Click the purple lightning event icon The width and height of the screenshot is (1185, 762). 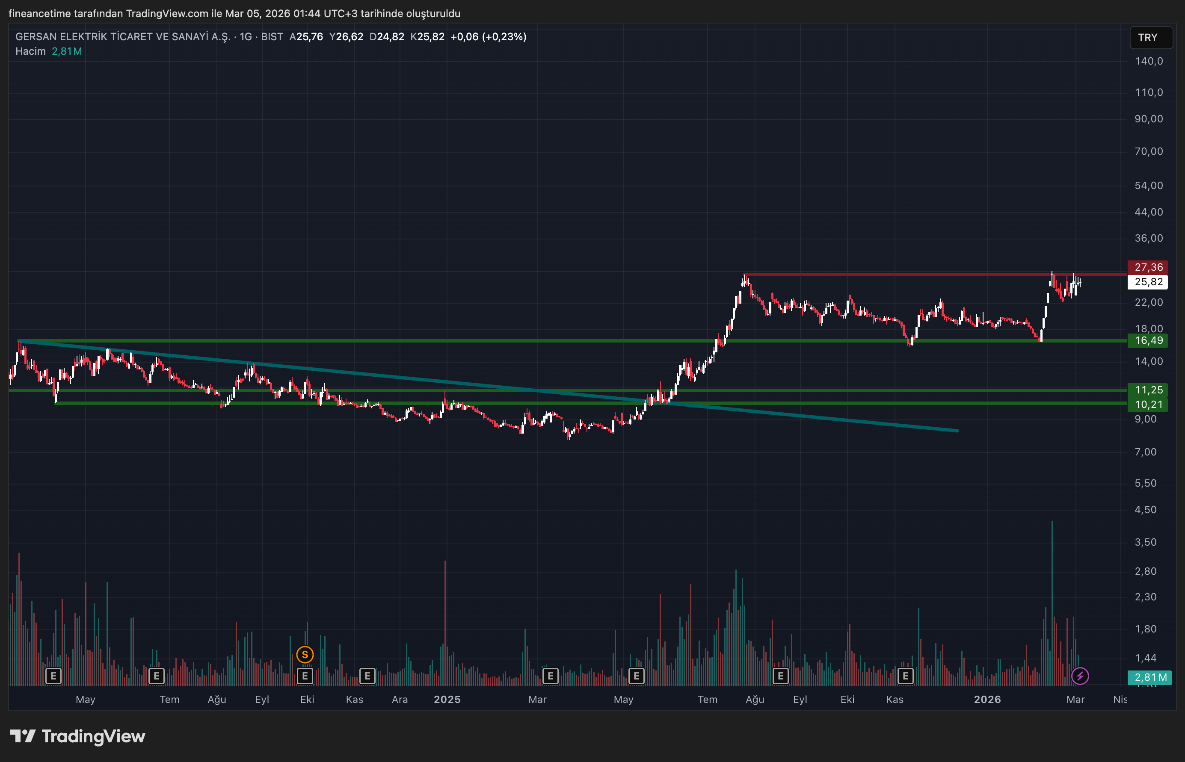point(1081,676)
